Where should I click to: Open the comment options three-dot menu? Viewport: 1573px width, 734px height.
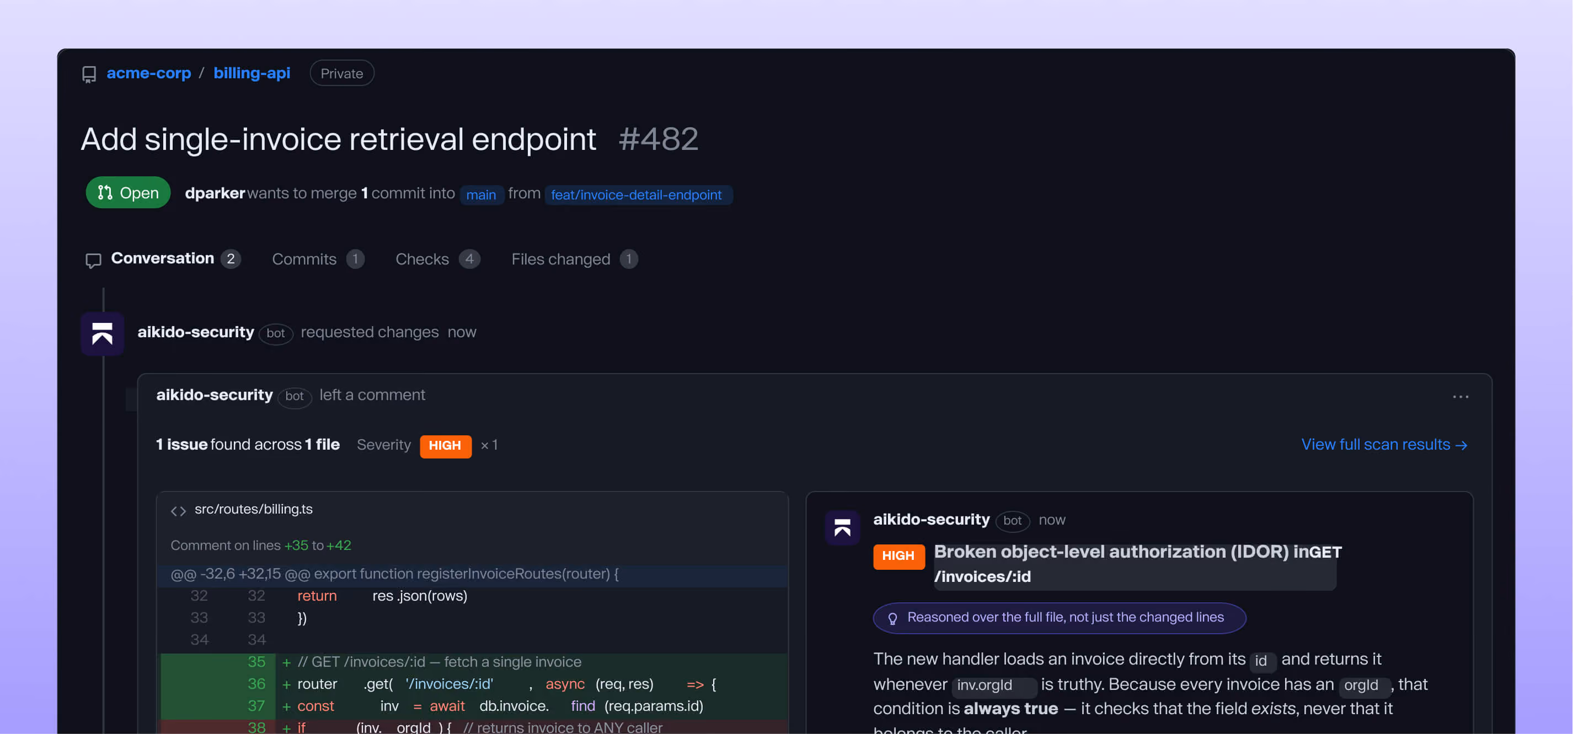[1460, 397]
